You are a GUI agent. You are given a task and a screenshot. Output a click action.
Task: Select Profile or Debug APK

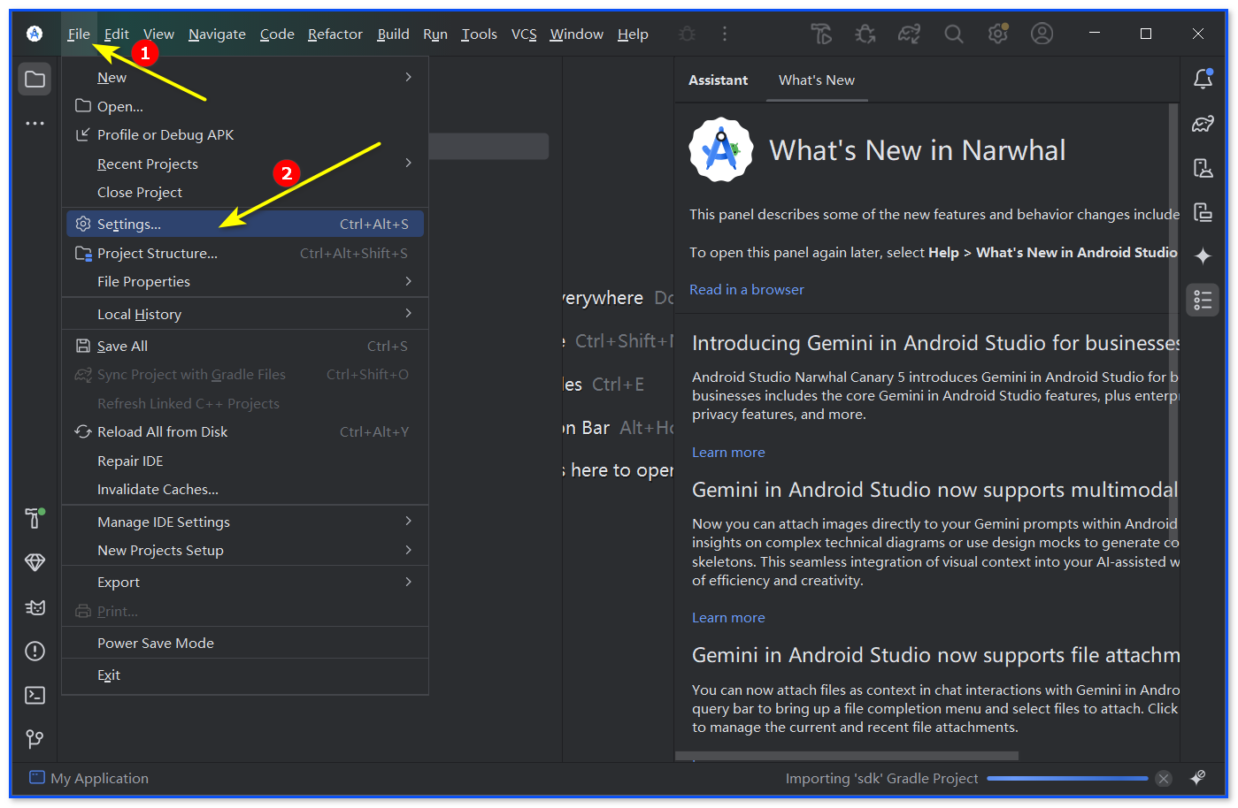tap(245, 134)
